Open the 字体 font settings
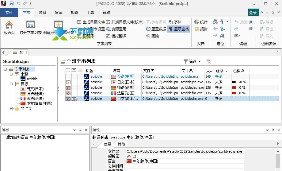282x171 pixels. (175, 22)
